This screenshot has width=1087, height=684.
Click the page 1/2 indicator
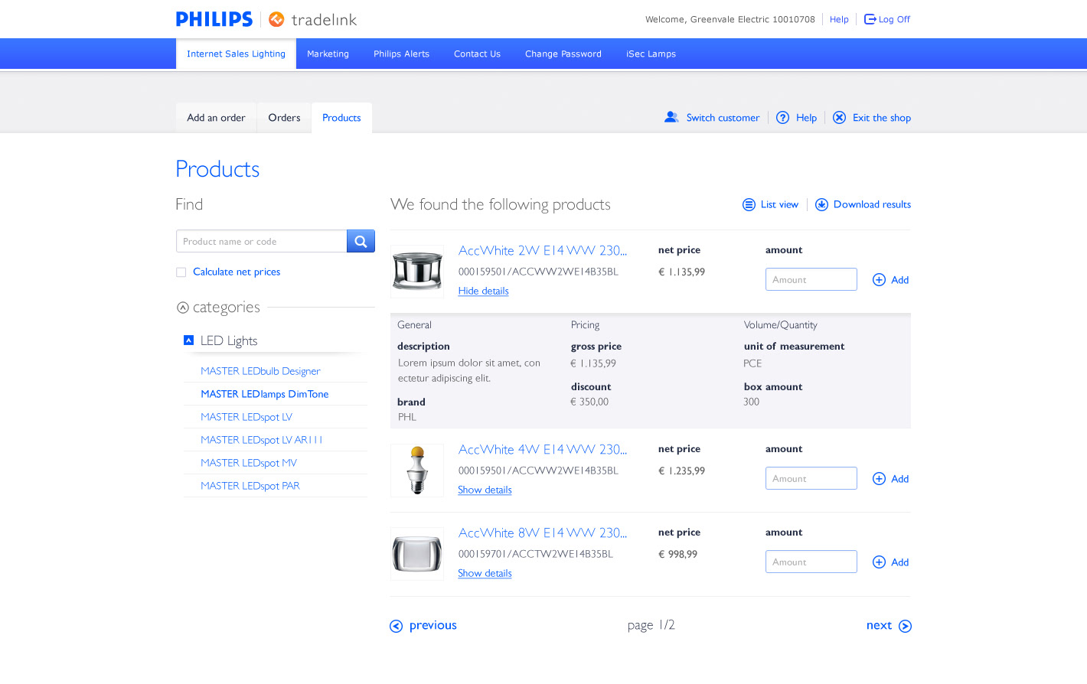point(651,625)
